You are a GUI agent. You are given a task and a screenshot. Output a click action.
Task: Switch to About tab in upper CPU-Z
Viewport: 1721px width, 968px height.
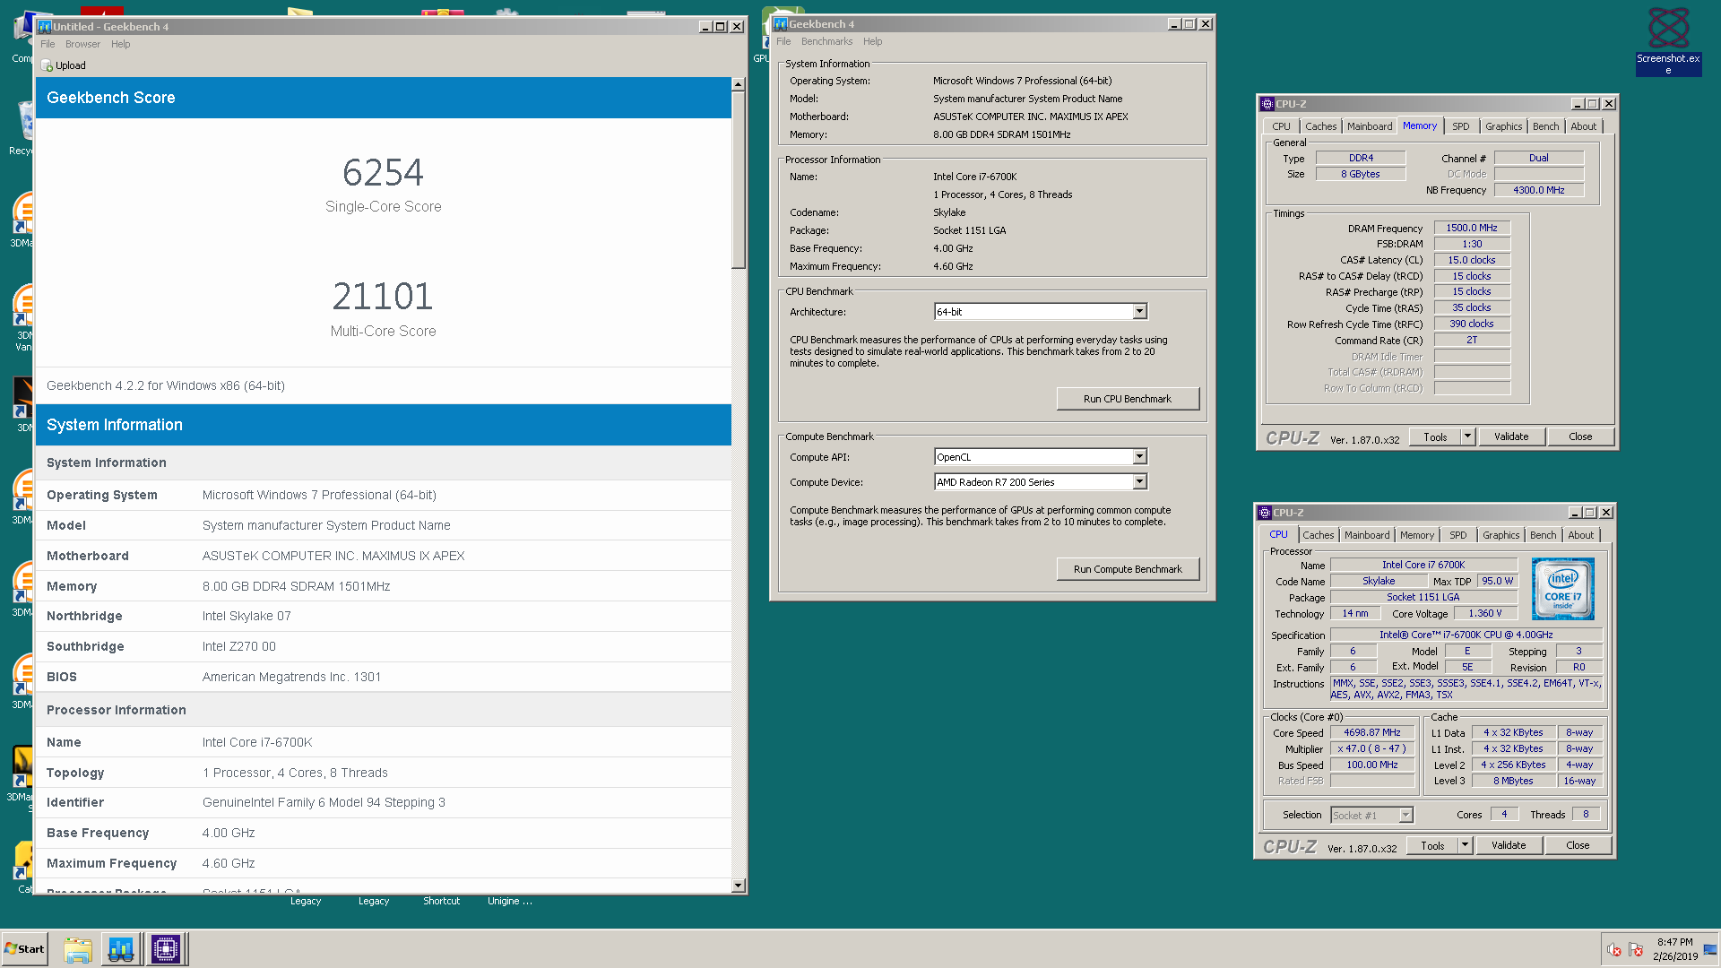pyautogui.click(x=1583, y=126)
